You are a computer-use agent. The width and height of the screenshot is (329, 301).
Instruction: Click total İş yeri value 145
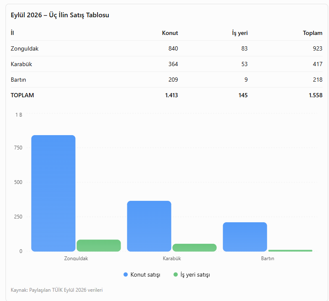(x=243, y=95)
